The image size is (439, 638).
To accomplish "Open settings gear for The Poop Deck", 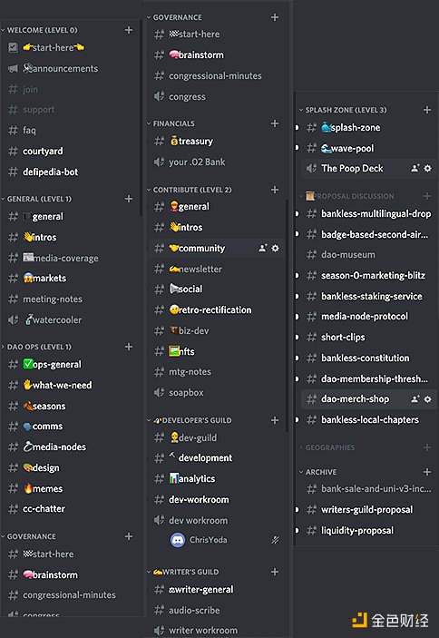I will [427, 168].
